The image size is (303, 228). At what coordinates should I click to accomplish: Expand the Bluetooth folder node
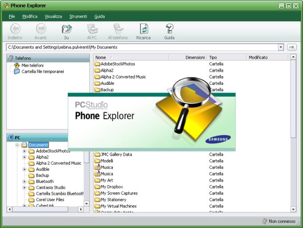[x=25, y=182]
